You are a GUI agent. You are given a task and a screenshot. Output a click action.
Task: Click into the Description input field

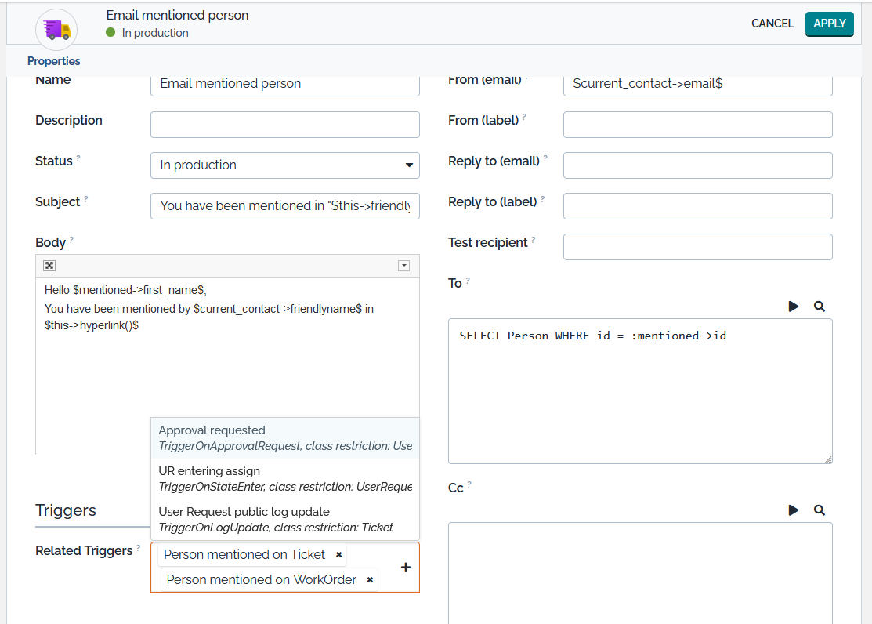[284, 125]
